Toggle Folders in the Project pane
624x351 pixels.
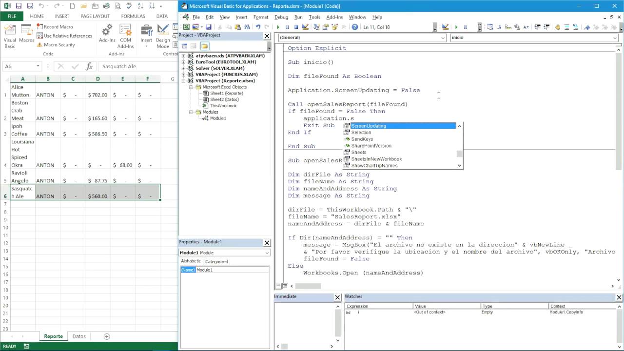click(204, 46)
